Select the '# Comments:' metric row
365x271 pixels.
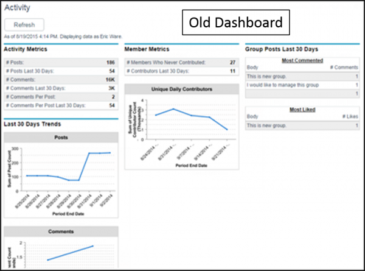[61, 80]
